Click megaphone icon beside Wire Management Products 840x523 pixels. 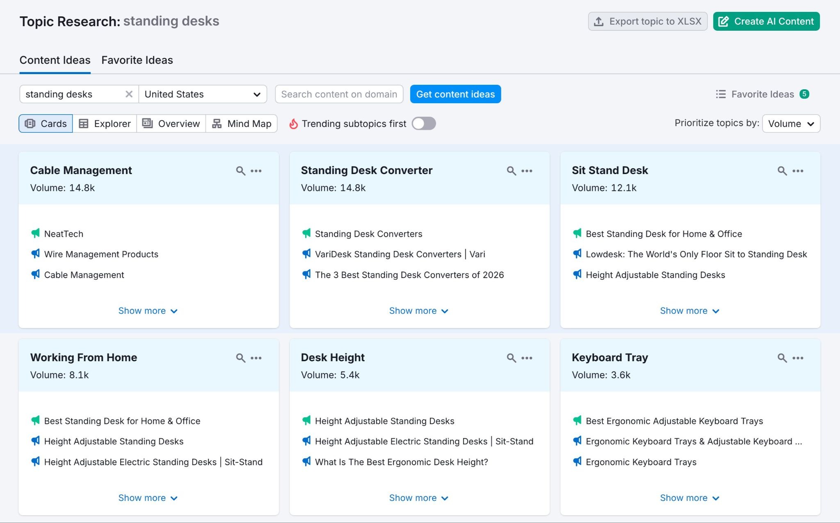pyautogui.click(x=36, y=254)
